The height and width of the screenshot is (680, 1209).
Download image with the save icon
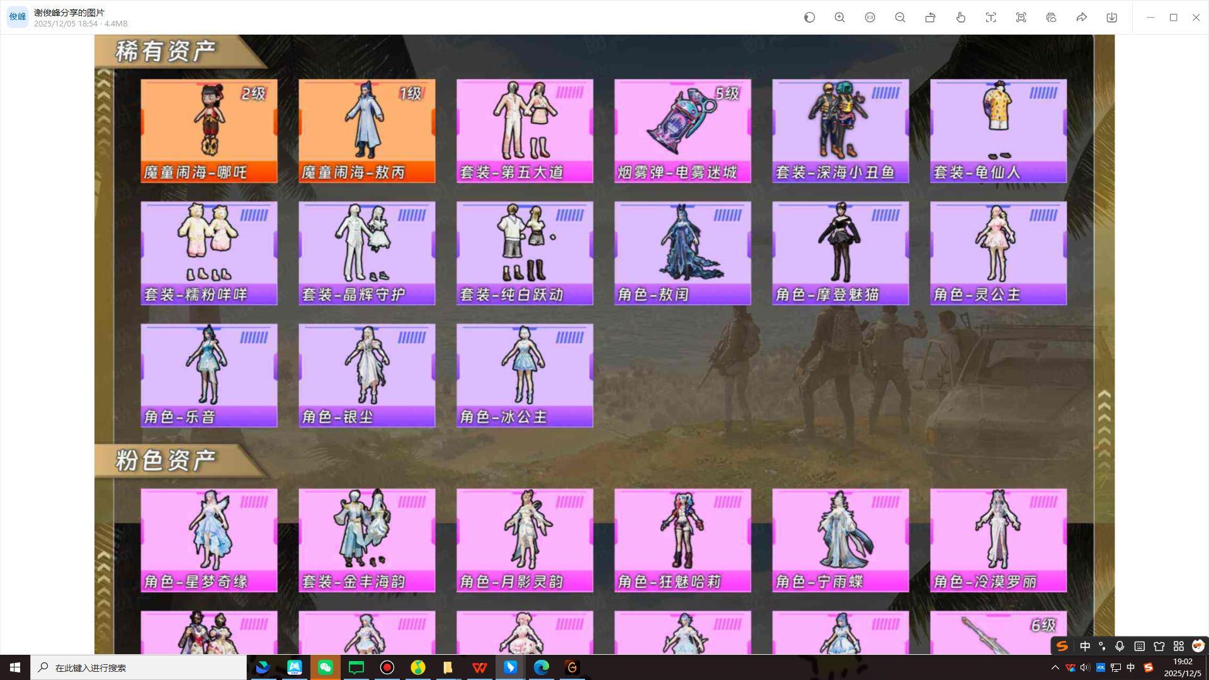tap(1111, 18)
